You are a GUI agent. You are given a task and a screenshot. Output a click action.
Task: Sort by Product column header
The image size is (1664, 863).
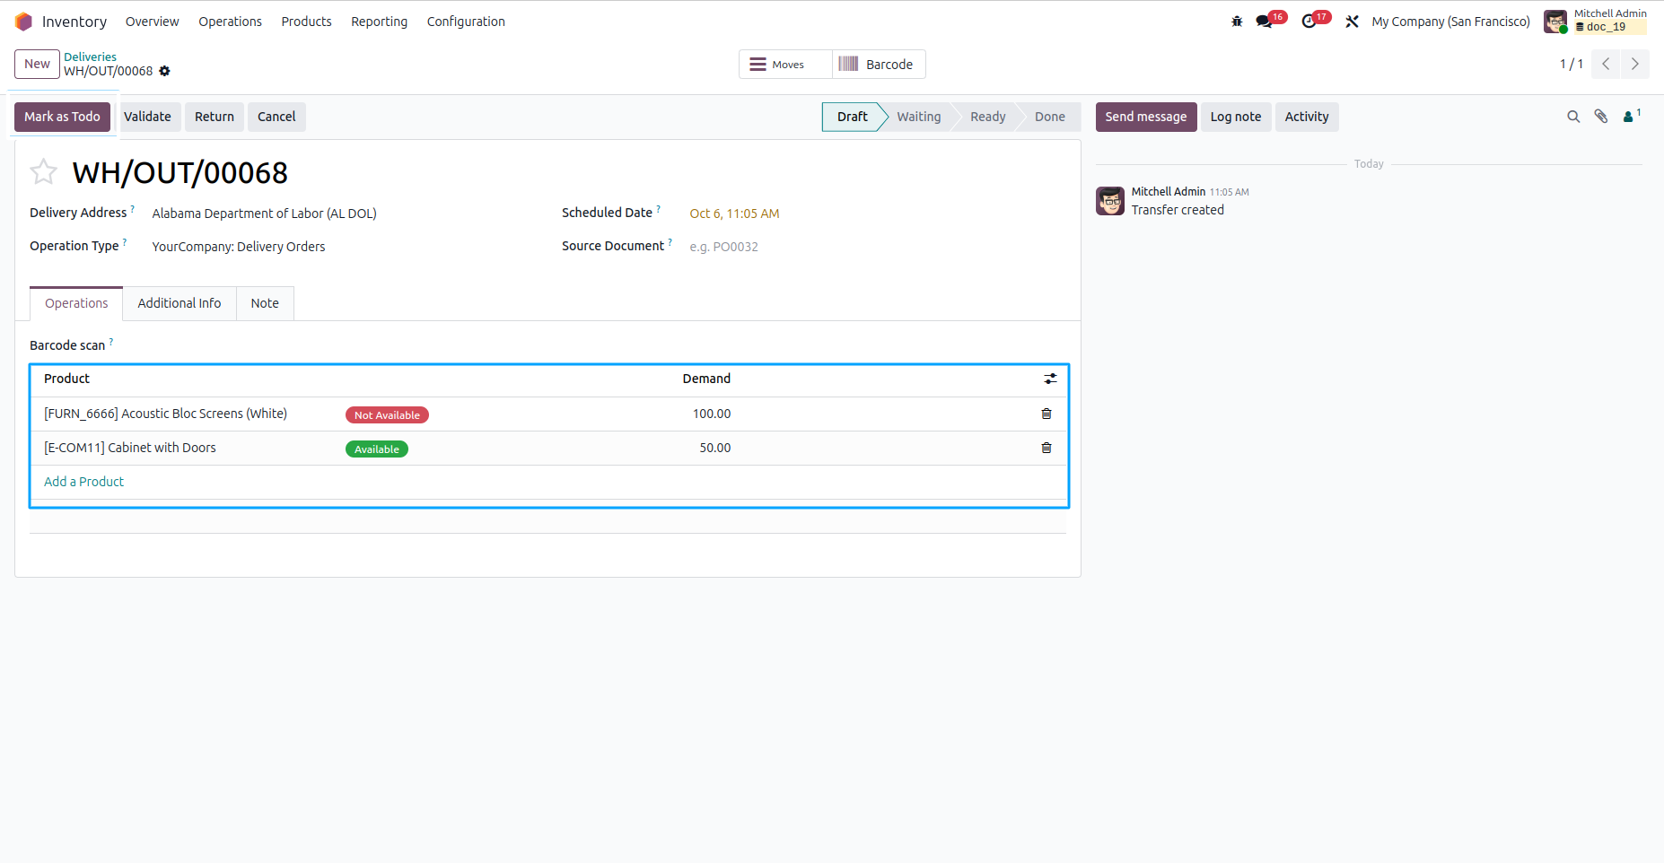pos(67,379)
